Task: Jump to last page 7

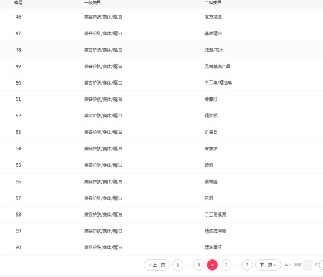Action: tap(247, 265)
